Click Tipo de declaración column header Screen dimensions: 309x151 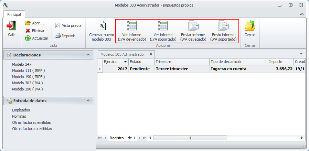(238, 62)
